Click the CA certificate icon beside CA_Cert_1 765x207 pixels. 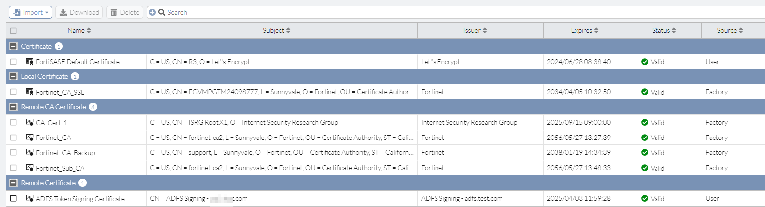pyautogui.click(x=30, y=122)
